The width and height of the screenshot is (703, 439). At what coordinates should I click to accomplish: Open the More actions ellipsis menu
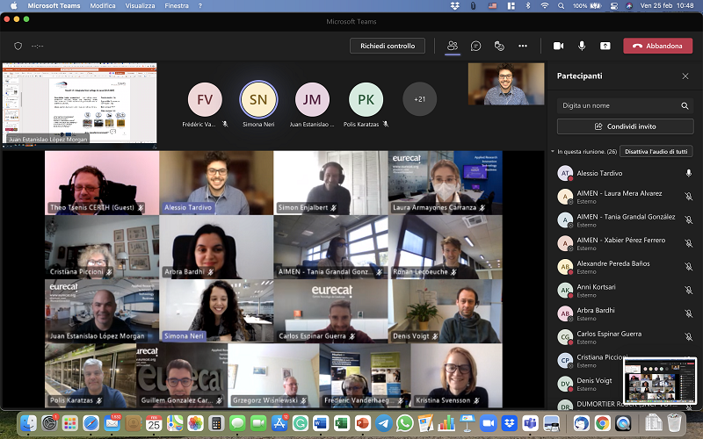coord(523,46)
